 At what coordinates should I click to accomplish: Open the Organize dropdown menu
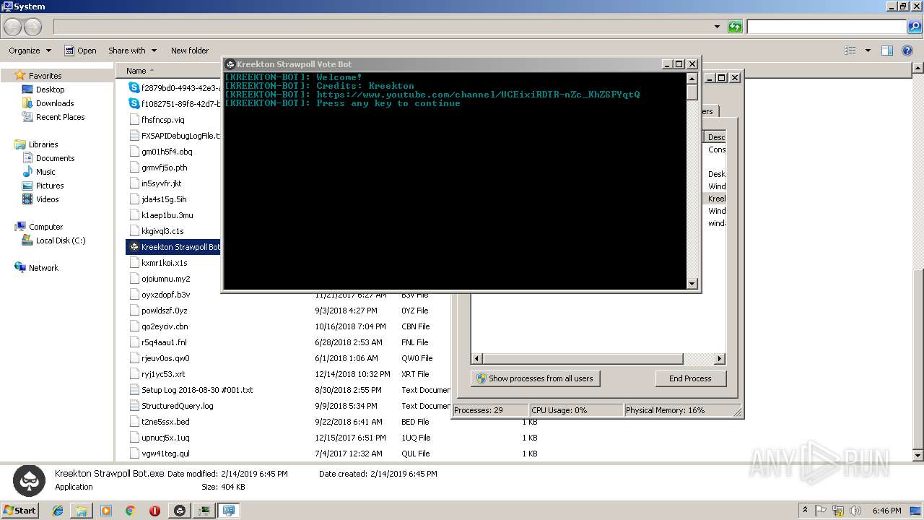click(30, 51)
